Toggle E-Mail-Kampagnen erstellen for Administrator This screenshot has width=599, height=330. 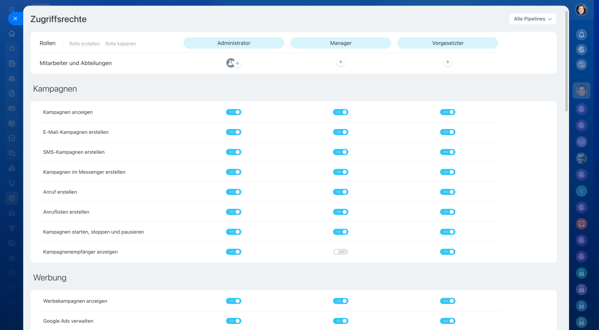(234, 132)
